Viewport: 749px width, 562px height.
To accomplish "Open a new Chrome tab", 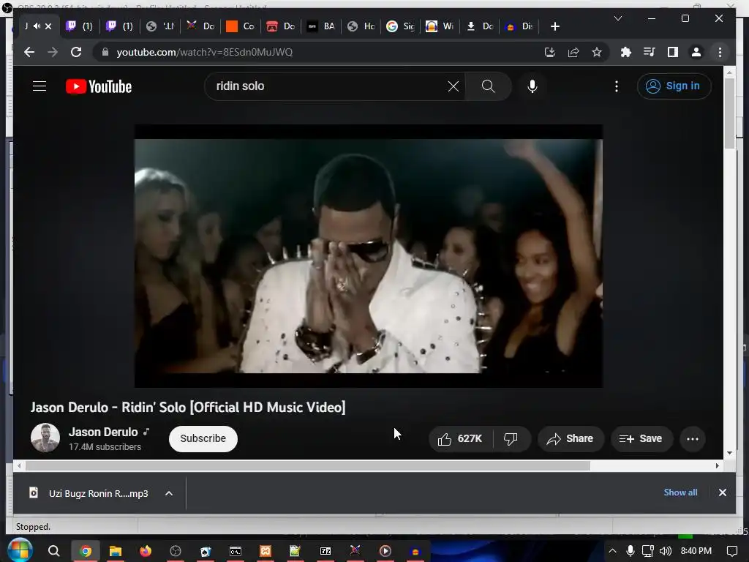I will [x=554, y=26].
